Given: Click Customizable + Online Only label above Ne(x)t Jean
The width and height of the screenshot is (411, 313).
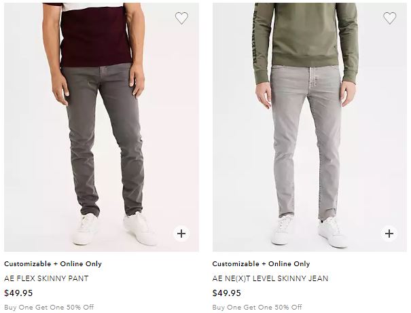Looking at the screenshot, I should pos(261,263).
